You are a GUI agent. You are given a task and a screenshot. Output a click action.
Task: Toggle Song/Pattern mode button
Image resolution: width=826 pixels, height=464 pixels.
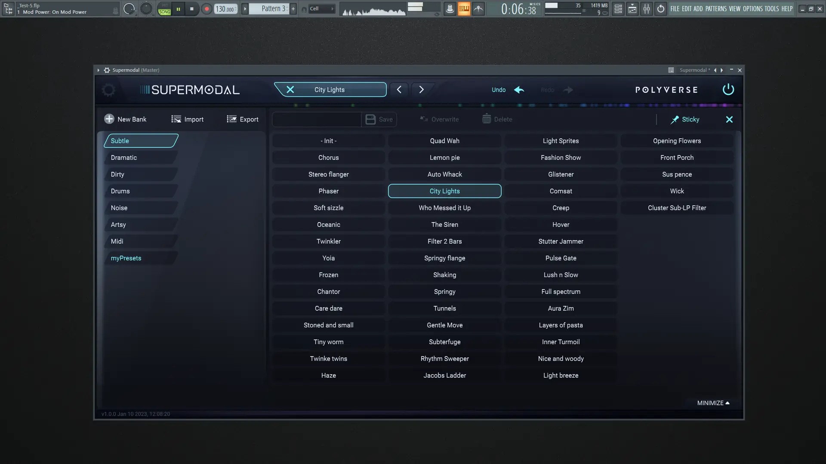[x=164, y=9]
